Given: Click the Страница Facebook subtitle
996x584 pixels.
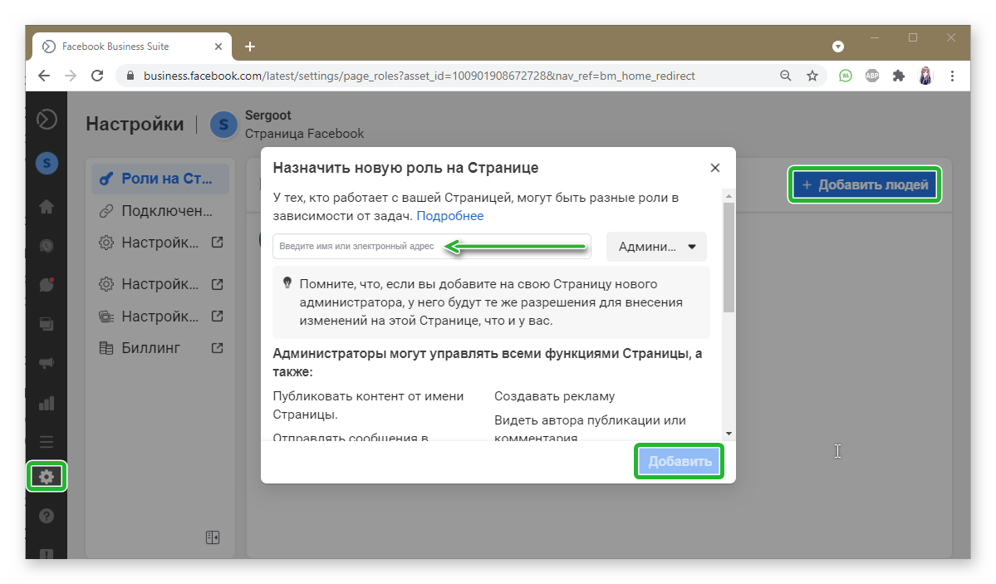Looking at the screenshot, I should click(x=304, y=134).
